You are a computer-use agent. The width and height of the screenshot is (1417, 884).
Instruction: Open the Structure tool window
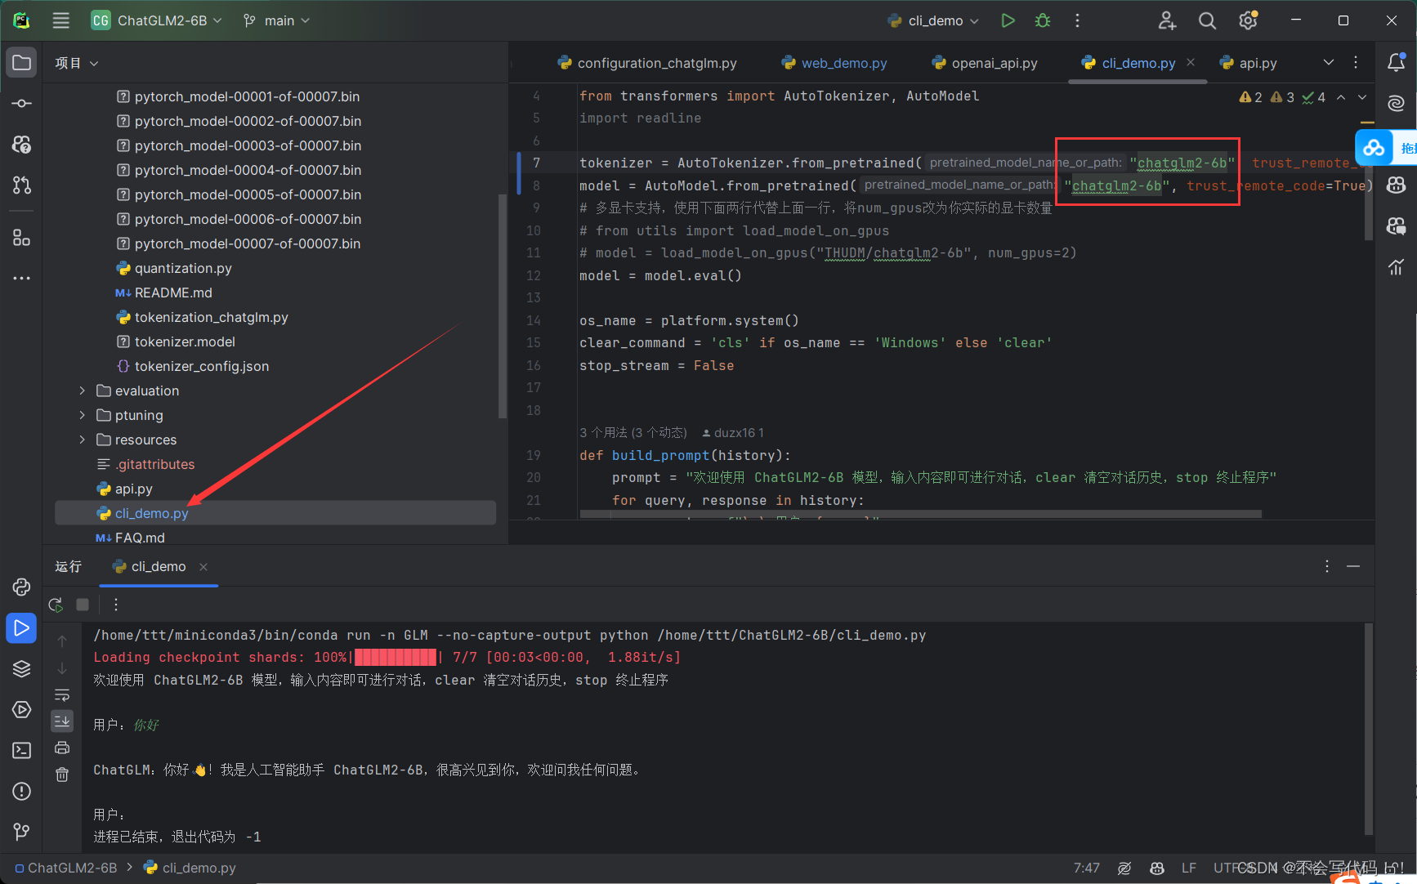click(x=22, y=238)
